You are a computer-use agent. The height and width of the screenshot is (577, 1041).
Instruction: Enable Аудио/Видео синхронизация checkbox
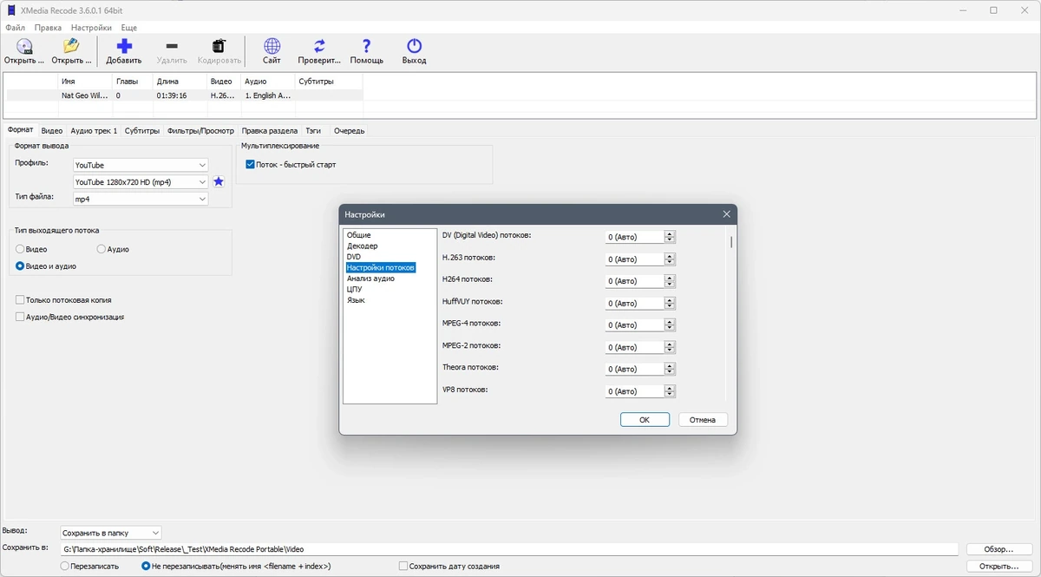pyautogui.click(x=20, y=317)
